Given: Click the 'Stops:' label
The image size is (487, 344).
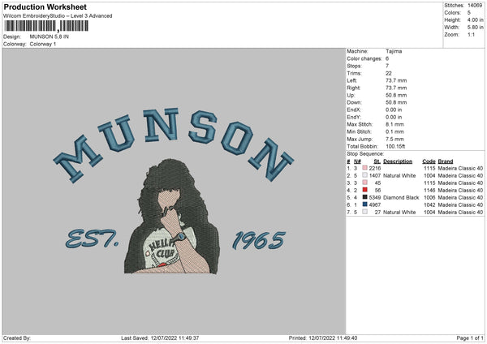Looking at the screenshot, I should [354, 66].
